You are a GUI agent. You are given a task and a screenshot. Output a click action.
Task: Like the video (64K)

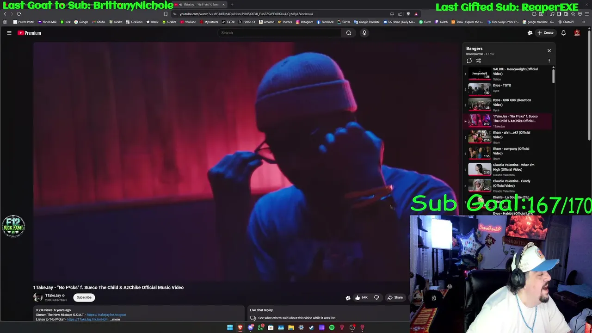pos(361,297)
